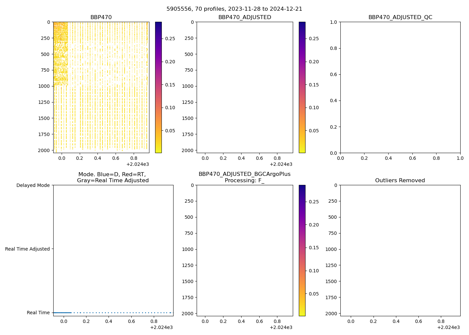469x335 pixels.
Task: Click the figure title '5905556, 70 profiles'
Action: click(x=234, y=9)
